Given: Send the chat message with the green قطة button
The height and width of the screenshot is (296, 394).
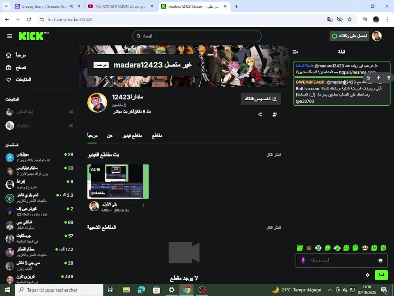Looking at the screenshot, I should 381,275.
